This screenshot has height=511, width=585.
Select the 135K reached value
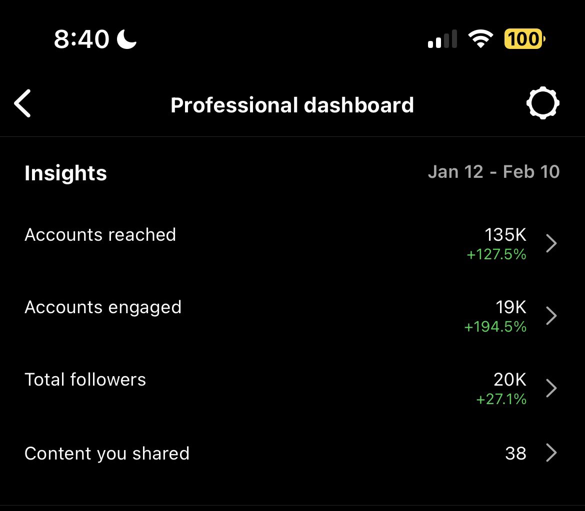(505, 235)
